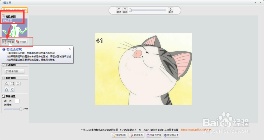
Task: Choose the five-point star cutout tool
Action: (x=7, y=89)
